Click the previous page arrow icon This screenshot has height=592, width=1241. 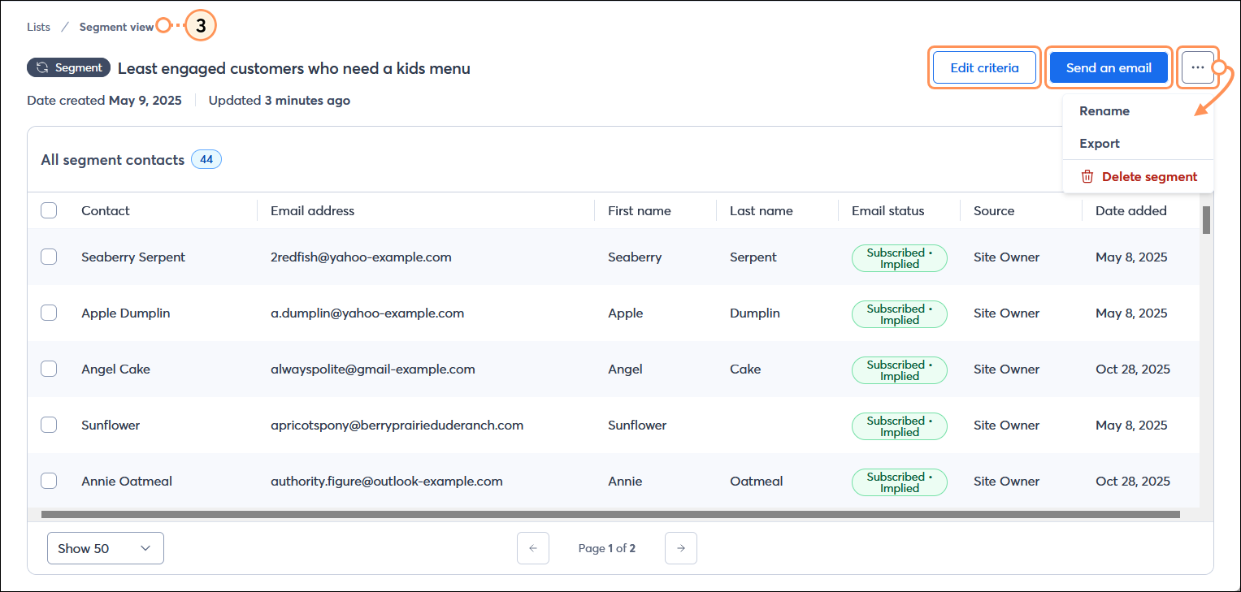[x=533, y=548]
